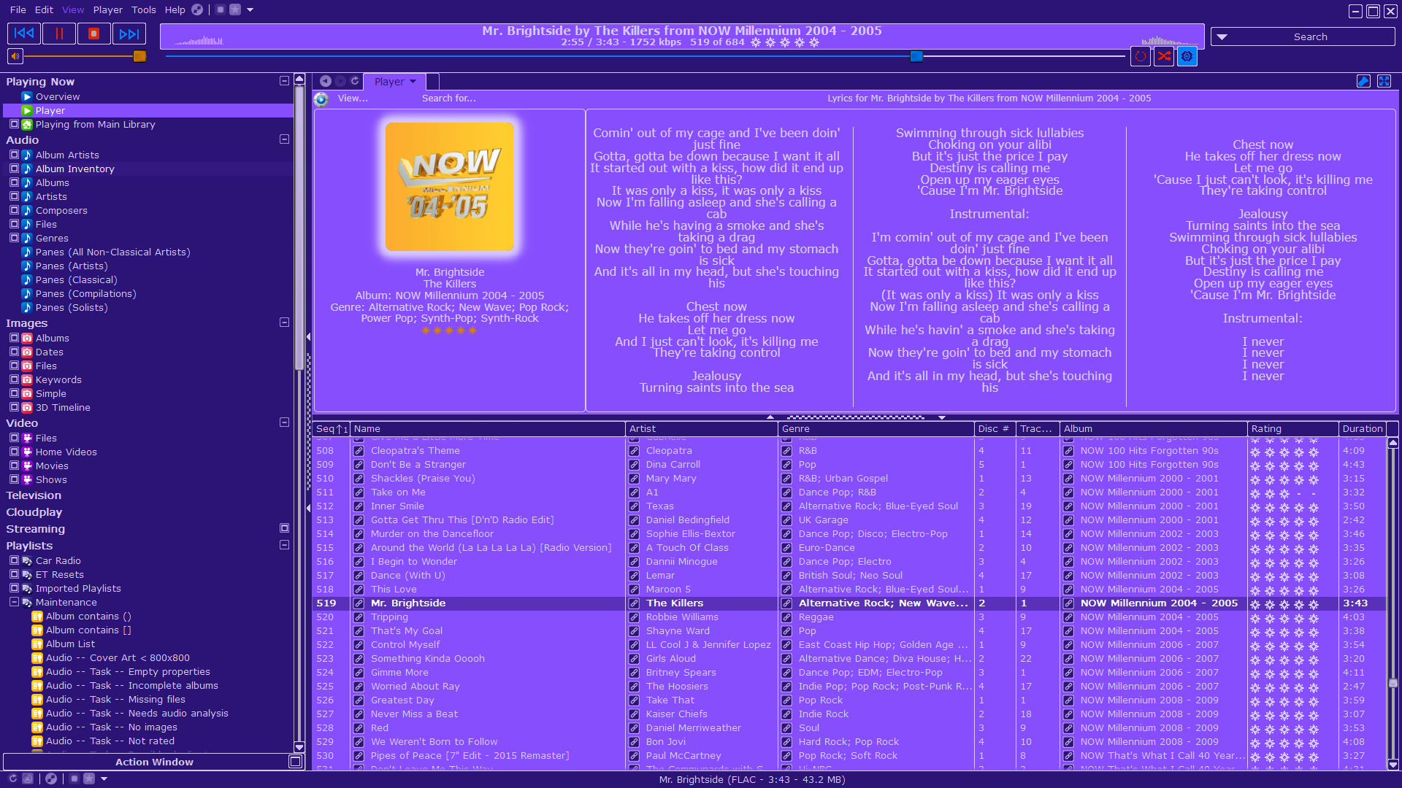Click the View... link

[353, 98]
